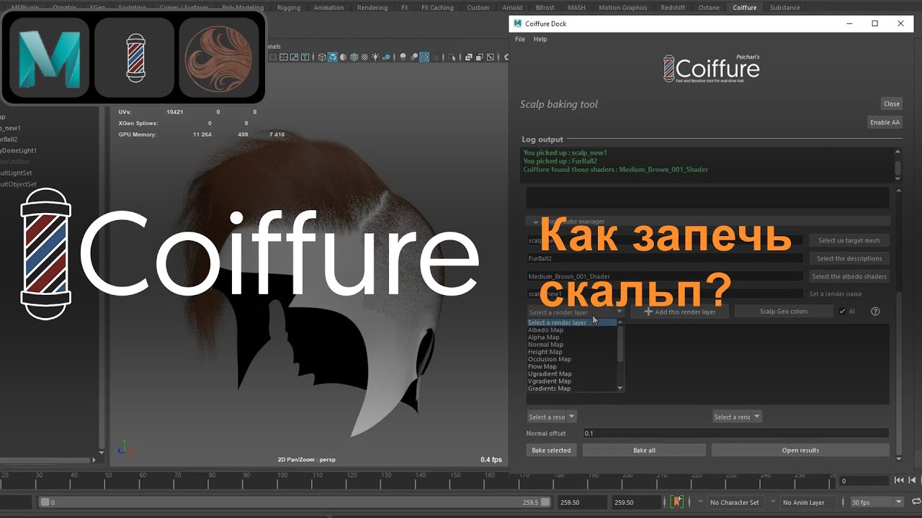The width and height of the screenshot is (922, 518).
Task: Toggle the AI checkbox
Action: [x=842, y=312]
